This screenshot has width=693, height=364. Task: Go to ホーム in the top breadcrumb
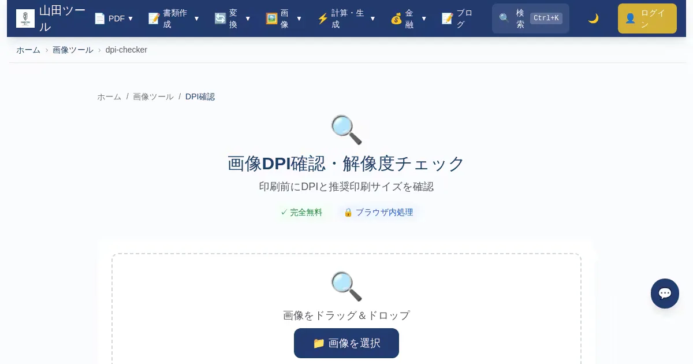click(28, 50)
